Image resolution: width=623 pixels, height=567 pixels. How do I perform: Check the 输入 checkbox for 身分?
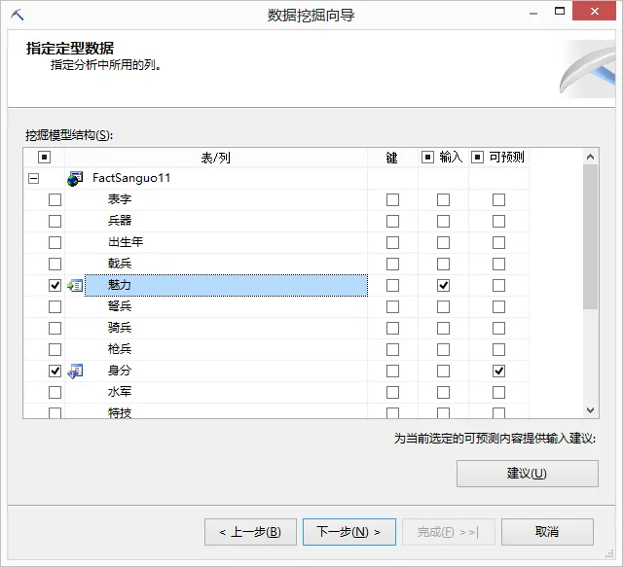point(444,372)
